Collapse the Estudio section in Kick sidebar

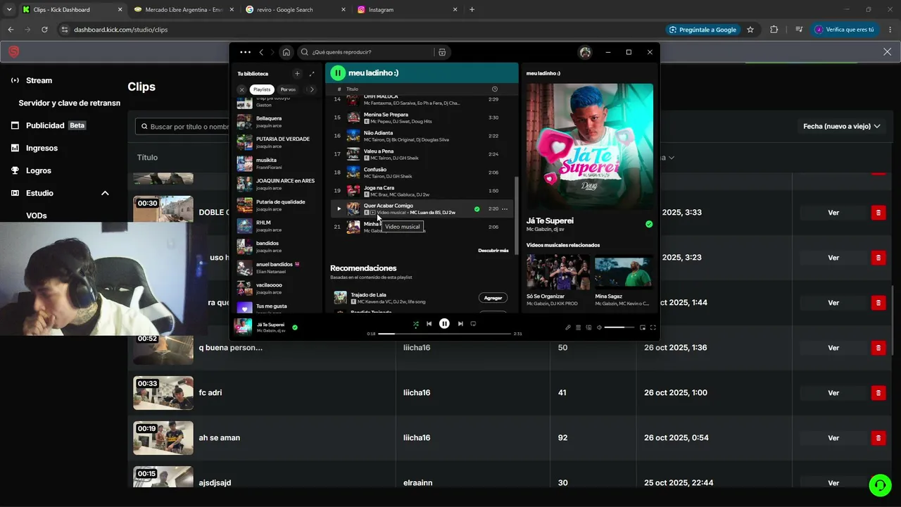click(105, 193)
